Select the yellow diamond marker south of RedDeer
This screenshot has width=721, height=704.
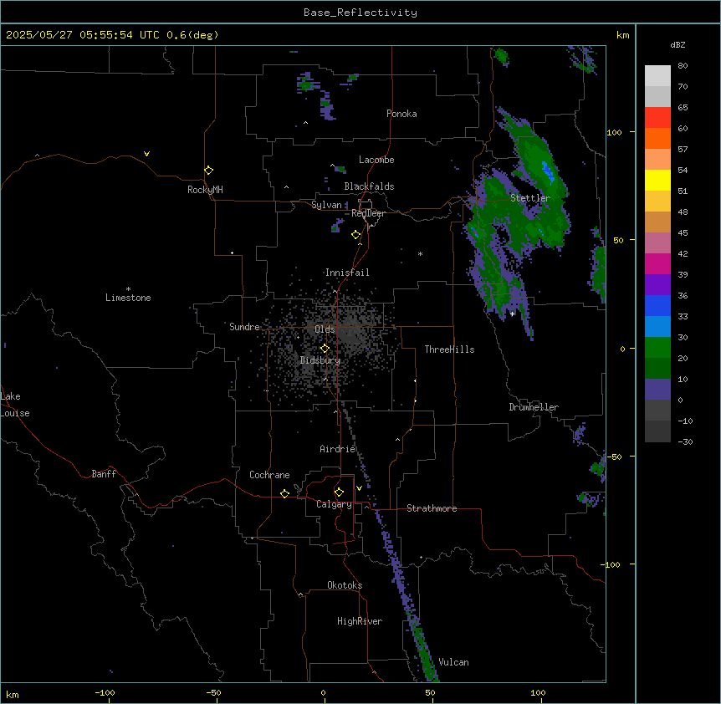(356, 235)
